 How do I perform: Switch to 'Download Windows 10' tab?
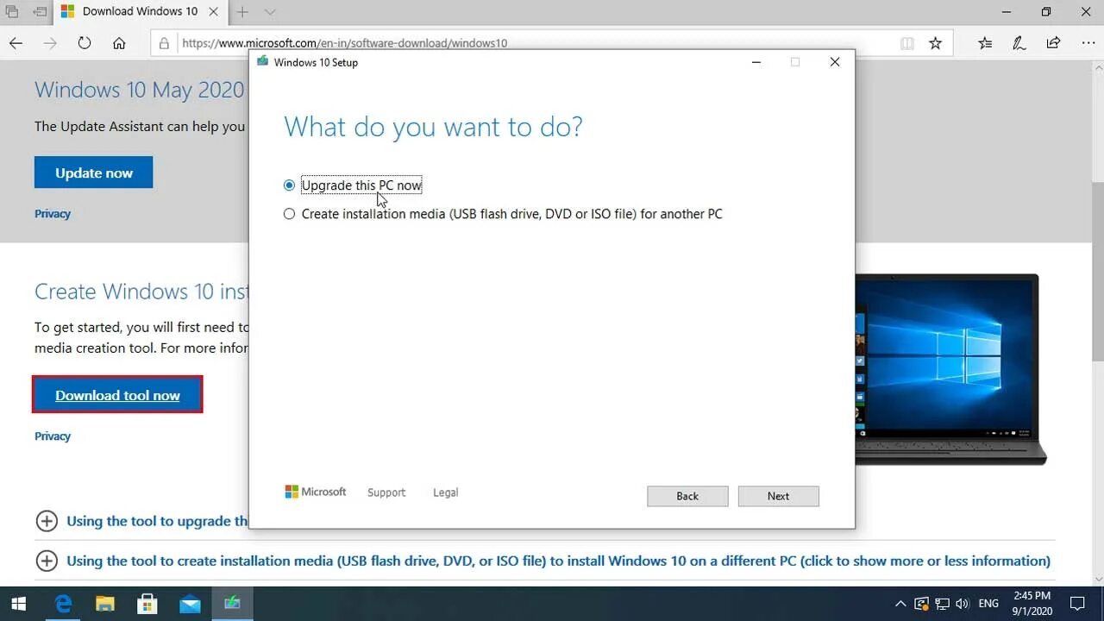coord(140,12)
